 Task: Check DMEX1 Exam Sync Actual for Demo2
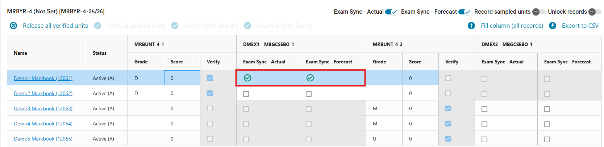tap(246, 94)
